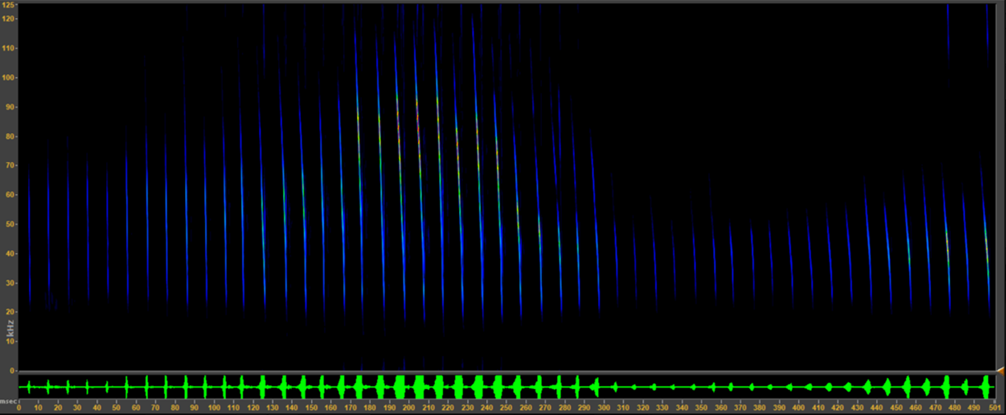Screen dimensions: 1006x415
Task: Click the 300 msec tick on time axis
Action: coord(602,407)
